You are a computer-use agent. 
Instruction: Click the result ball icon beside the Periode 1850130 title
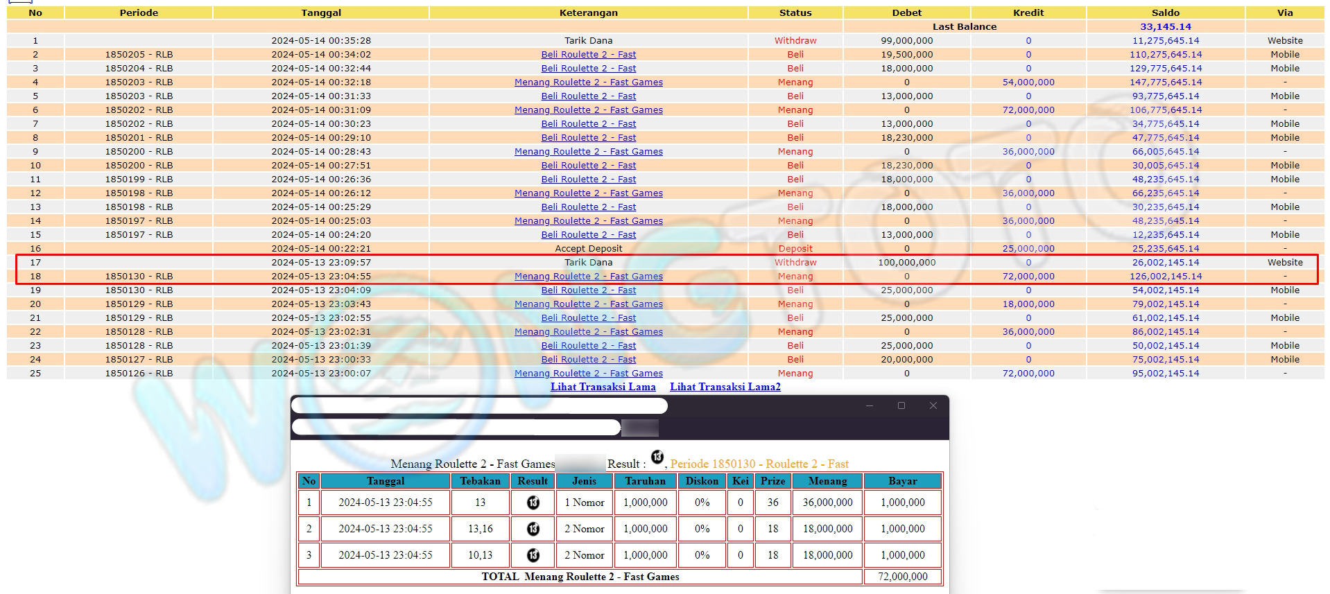point(657,457)
